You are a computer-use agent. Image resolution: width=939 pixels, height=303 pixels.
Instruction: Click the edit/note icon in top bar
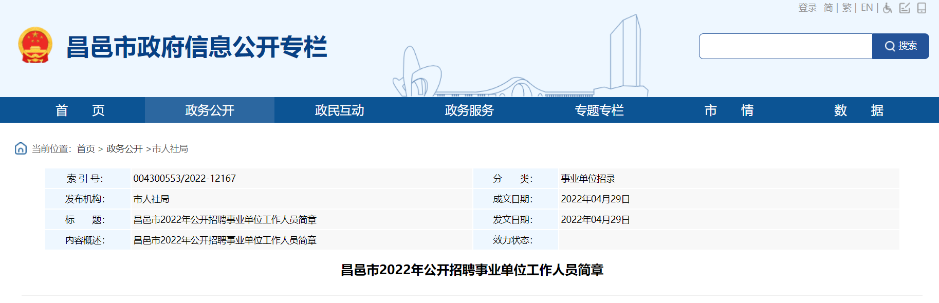pos(905,8)
